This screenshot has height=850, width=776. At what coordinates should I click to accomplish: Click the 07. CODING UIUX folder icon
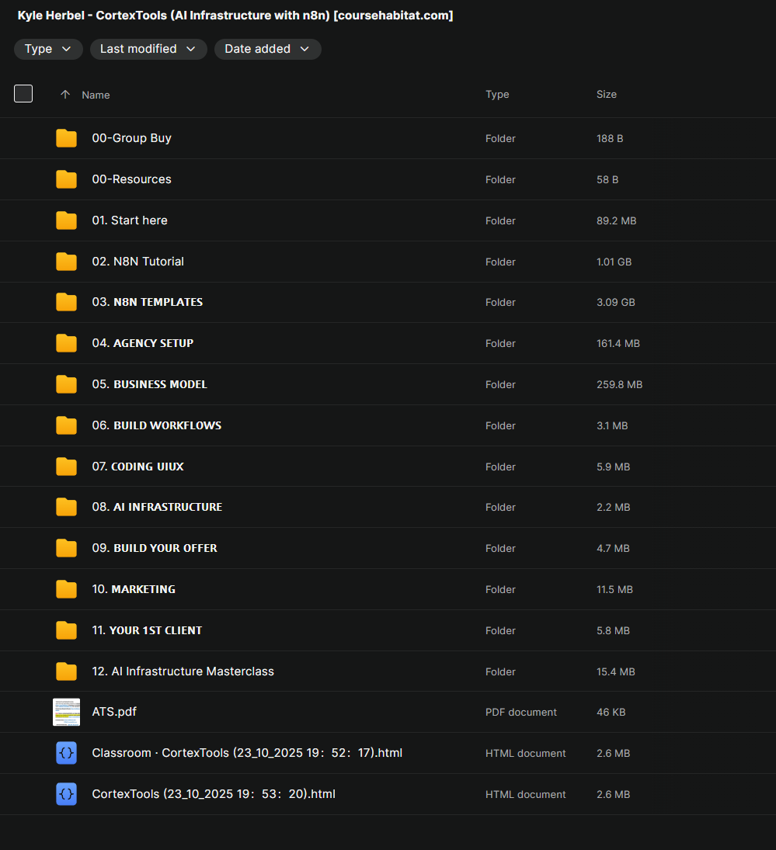pos(66,467)
